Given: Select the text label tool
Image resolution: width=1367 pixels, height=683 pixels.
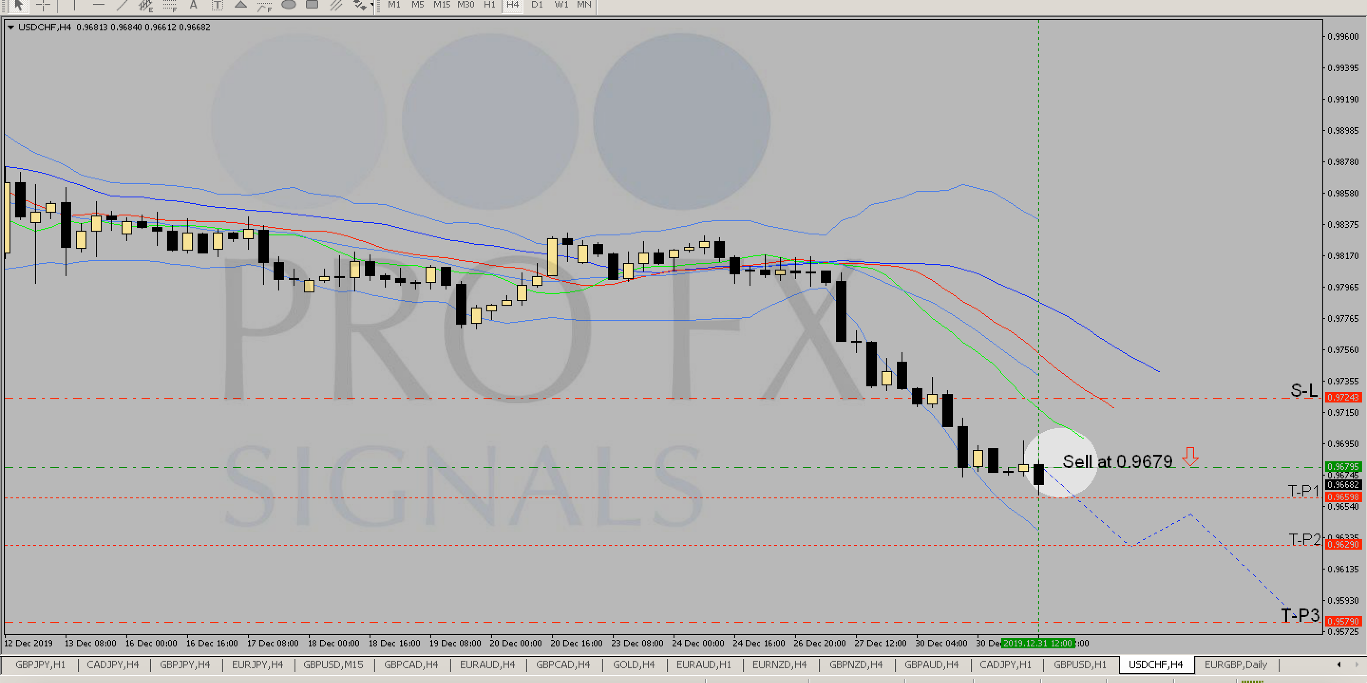Looking at the screenshot, I should coord(217,5).
